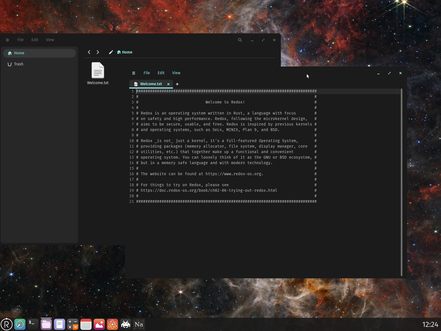This screenshot has width=441, height=331.
Task: Click the taskbar clock showing 12:24
Action: [430, 324]
